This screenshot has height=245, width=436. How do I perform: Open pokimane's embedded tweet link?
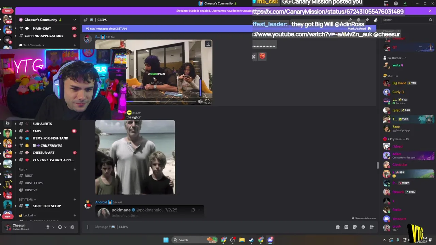click(150, 212)
